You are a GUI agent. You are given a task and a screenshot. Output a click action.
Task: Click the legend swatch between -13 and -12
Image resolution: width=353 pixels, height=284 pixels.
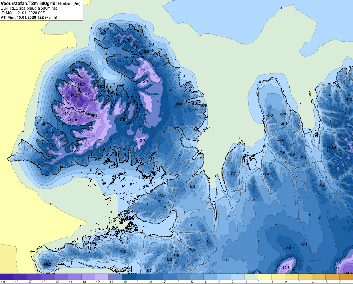point(88,277)
